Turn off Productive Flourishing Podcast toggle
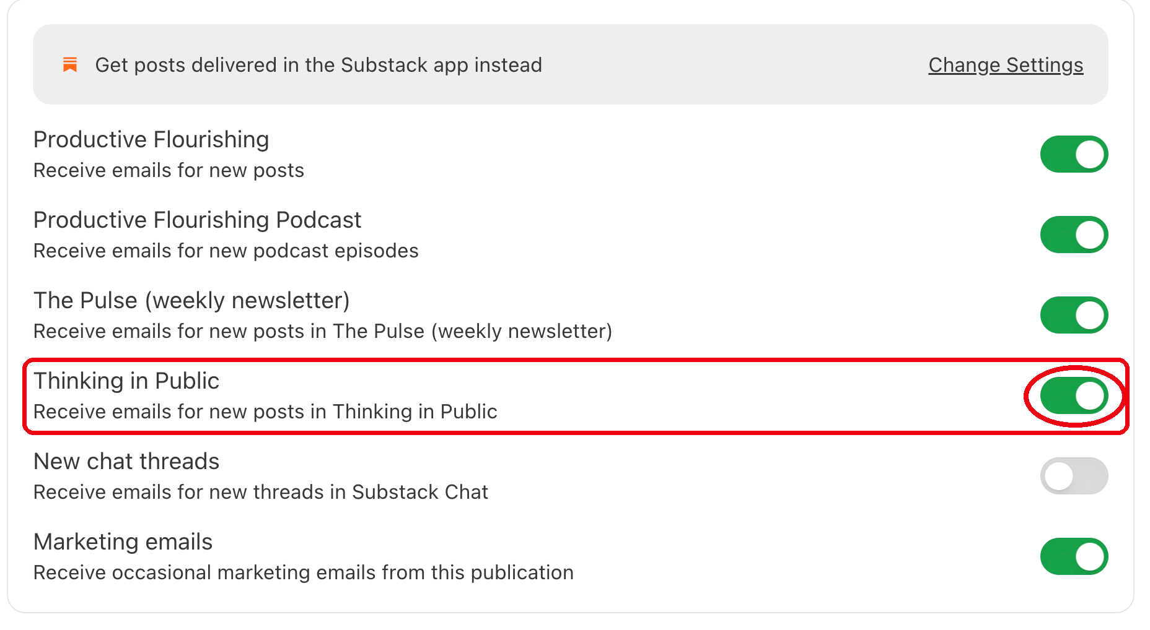1150x630 pixels. pos(1074,235)
